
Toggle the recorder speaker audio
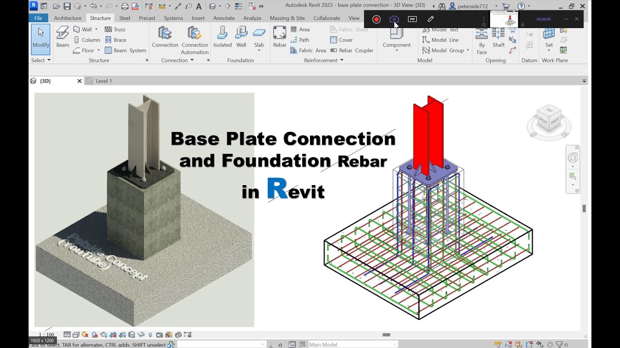coord(483,24)
